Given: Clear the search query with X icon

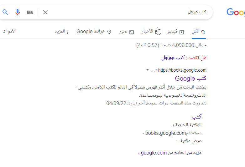Looking at the screenshot, I should point(45,12).
